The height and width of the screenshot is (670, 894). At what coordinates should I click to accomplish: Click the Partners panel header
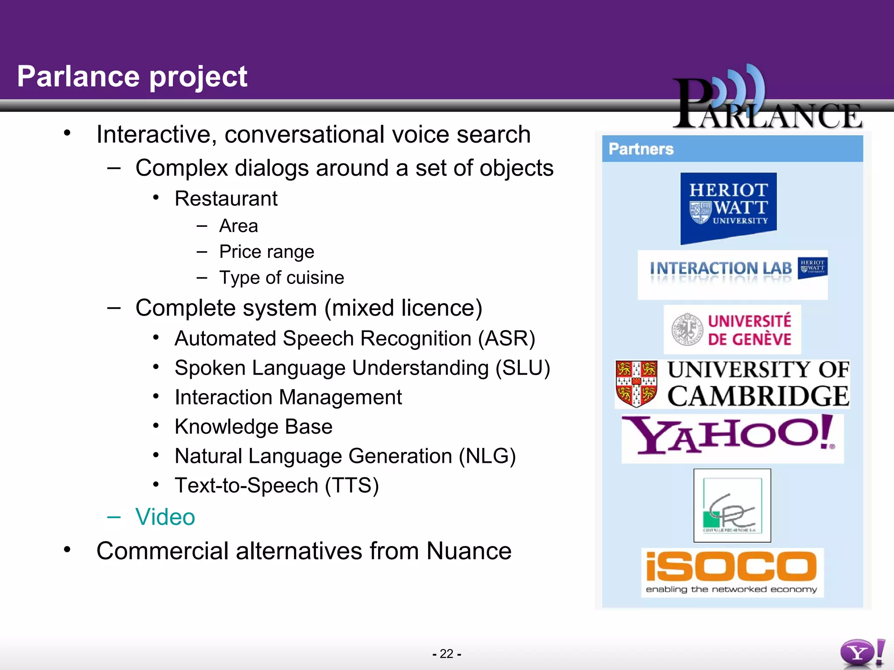pyautogui.click(x=732, y=149)
